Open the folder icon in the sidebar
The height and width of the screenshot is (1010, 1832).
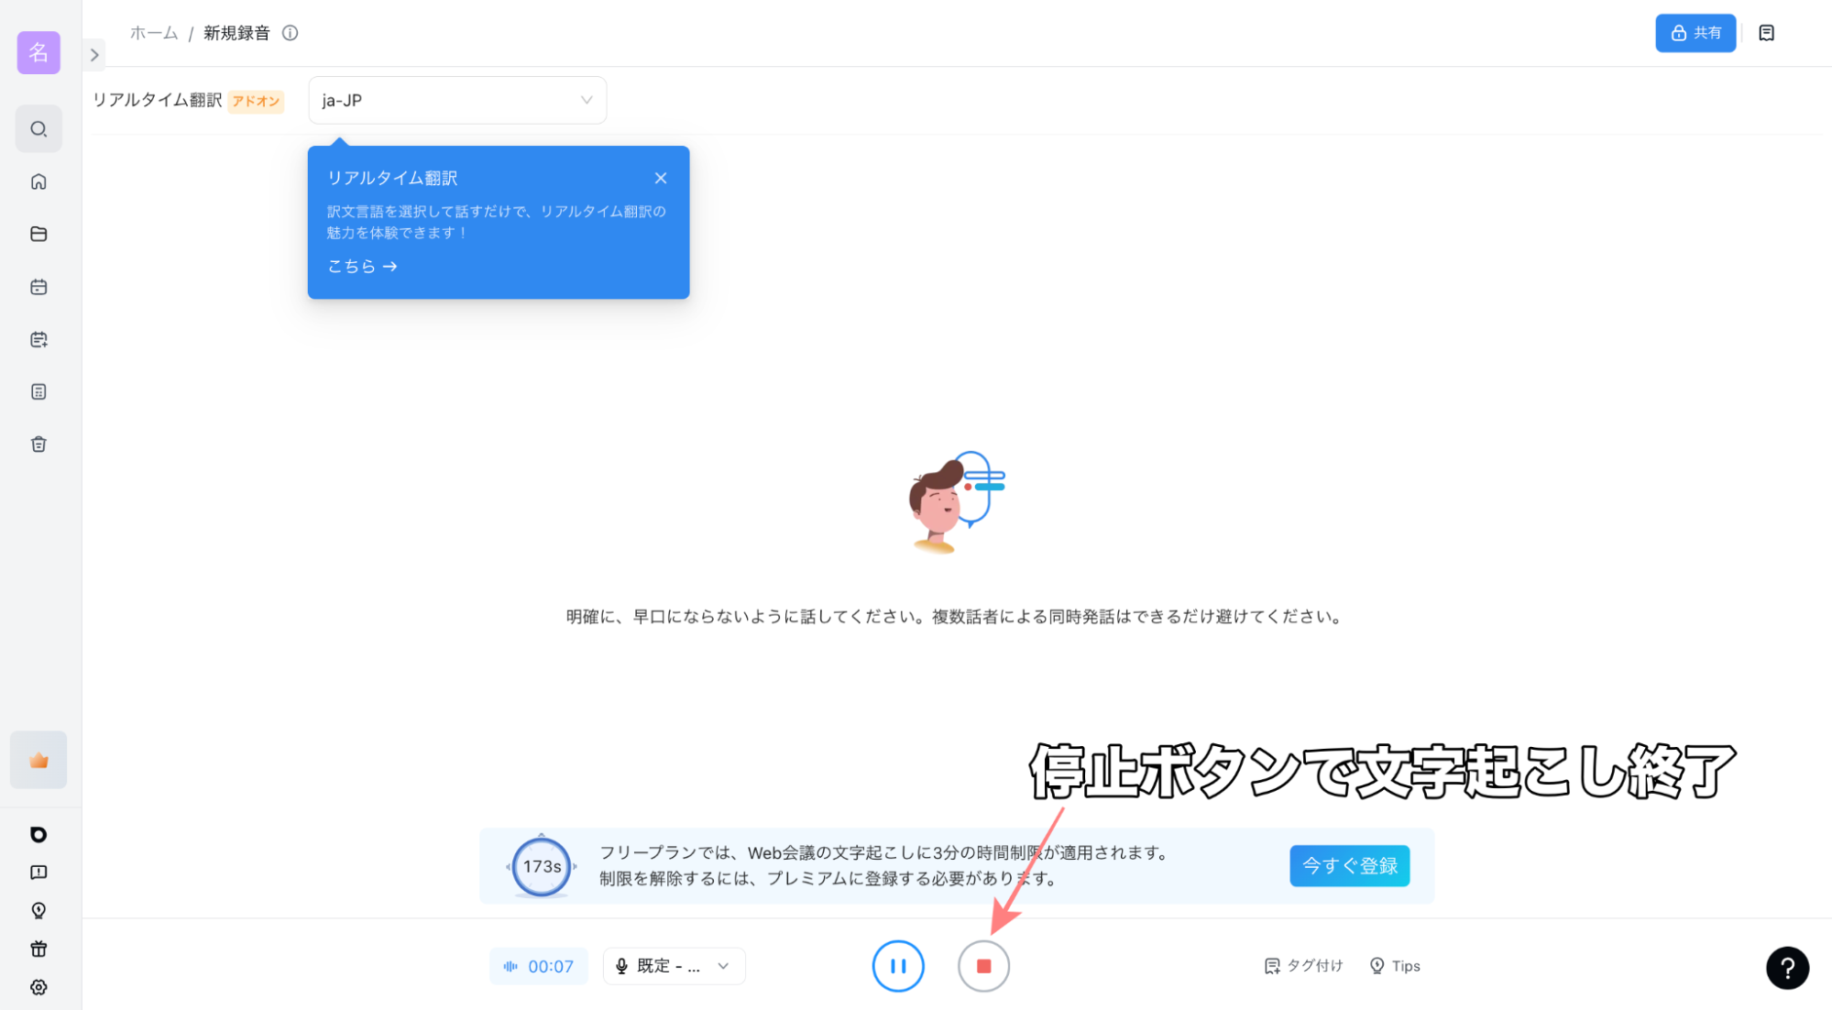point(38,234)
